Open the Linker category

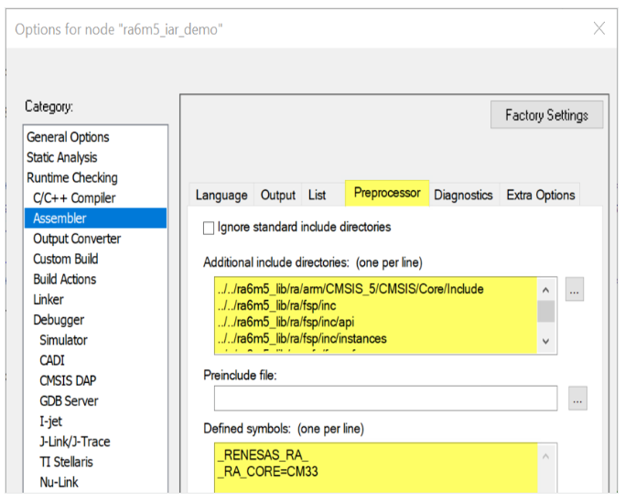[x=48, y=300]
